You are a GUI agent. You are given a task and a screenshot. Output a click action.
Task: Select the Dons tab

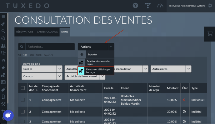65,32
